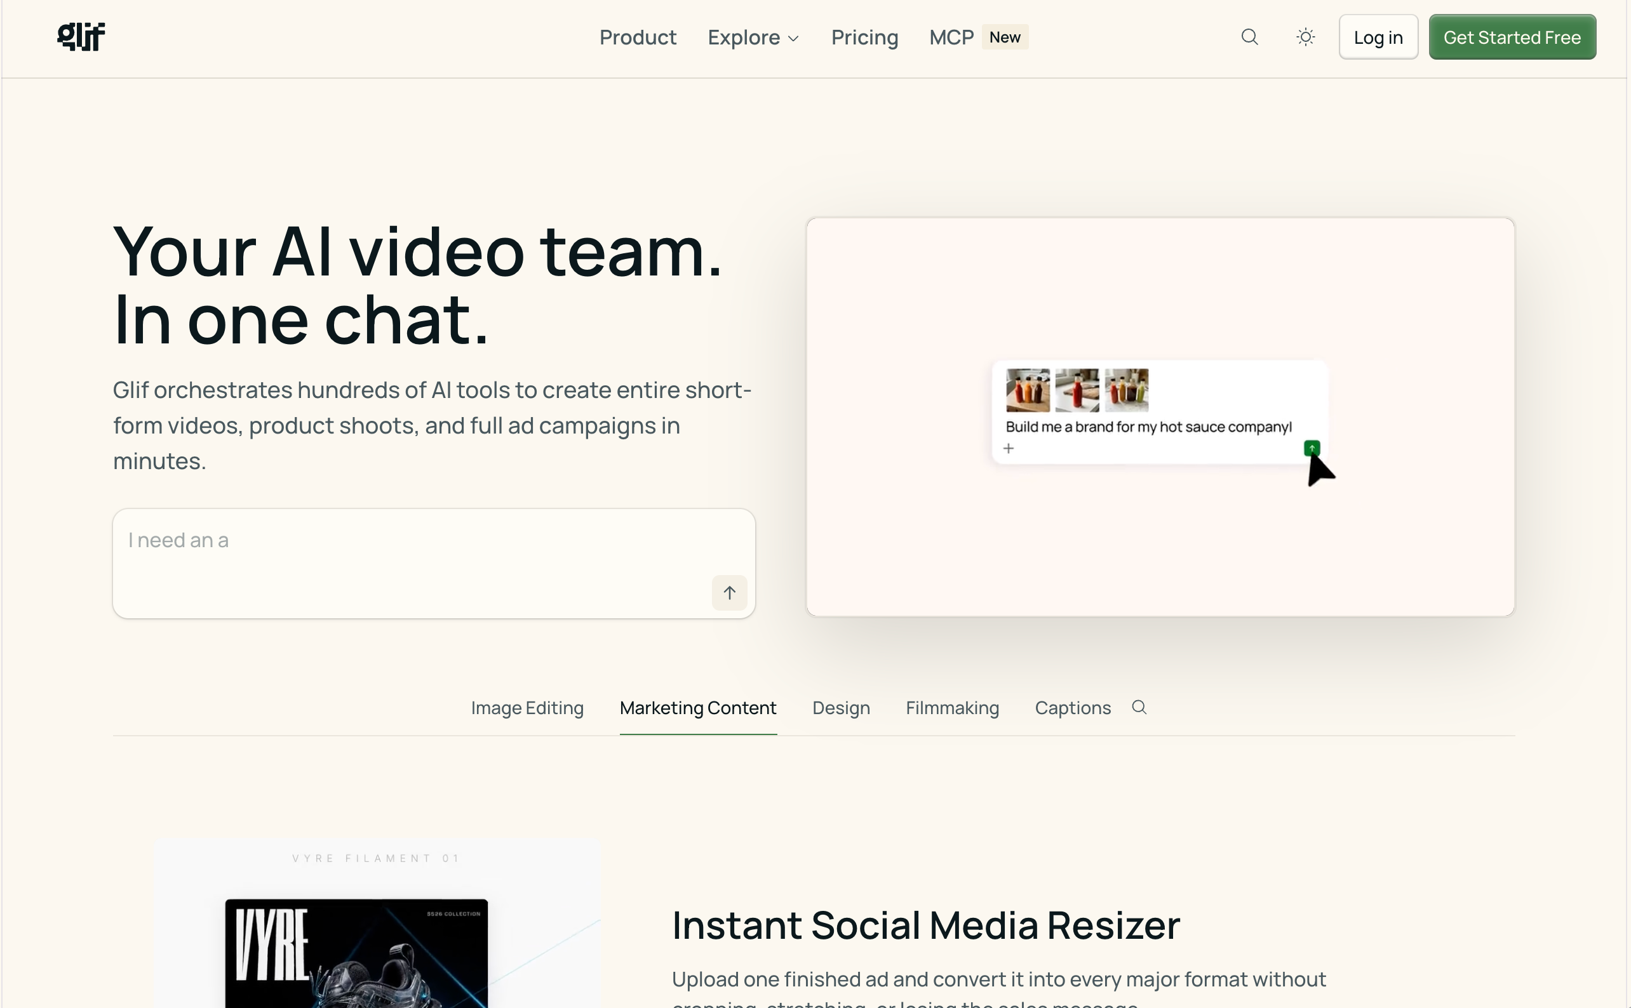The height and width of the screenshot is (1008, 1631).
Task: Click the 'Your AI video team.' headline
Action: click(417, 251)
